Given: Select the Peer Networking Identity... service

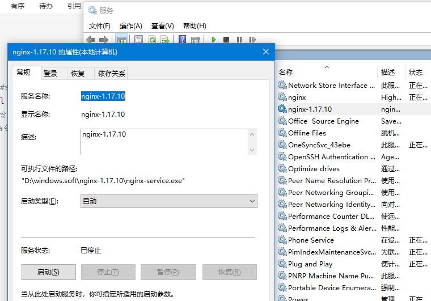Looking at the screenshot, I should pyautogui.click(x=354, y=204).
